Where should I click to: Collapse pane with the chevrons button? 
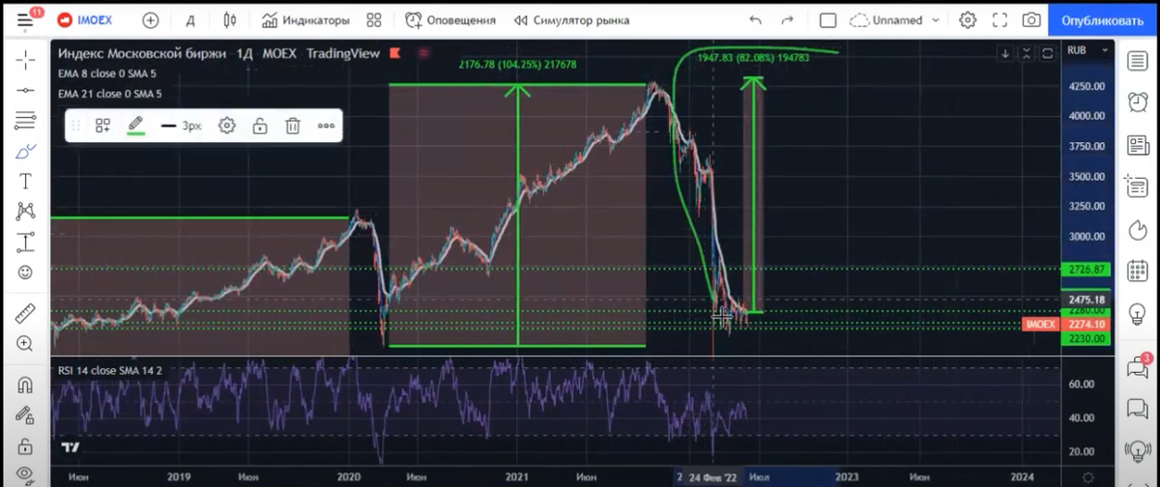click(x=1026, y=53)
